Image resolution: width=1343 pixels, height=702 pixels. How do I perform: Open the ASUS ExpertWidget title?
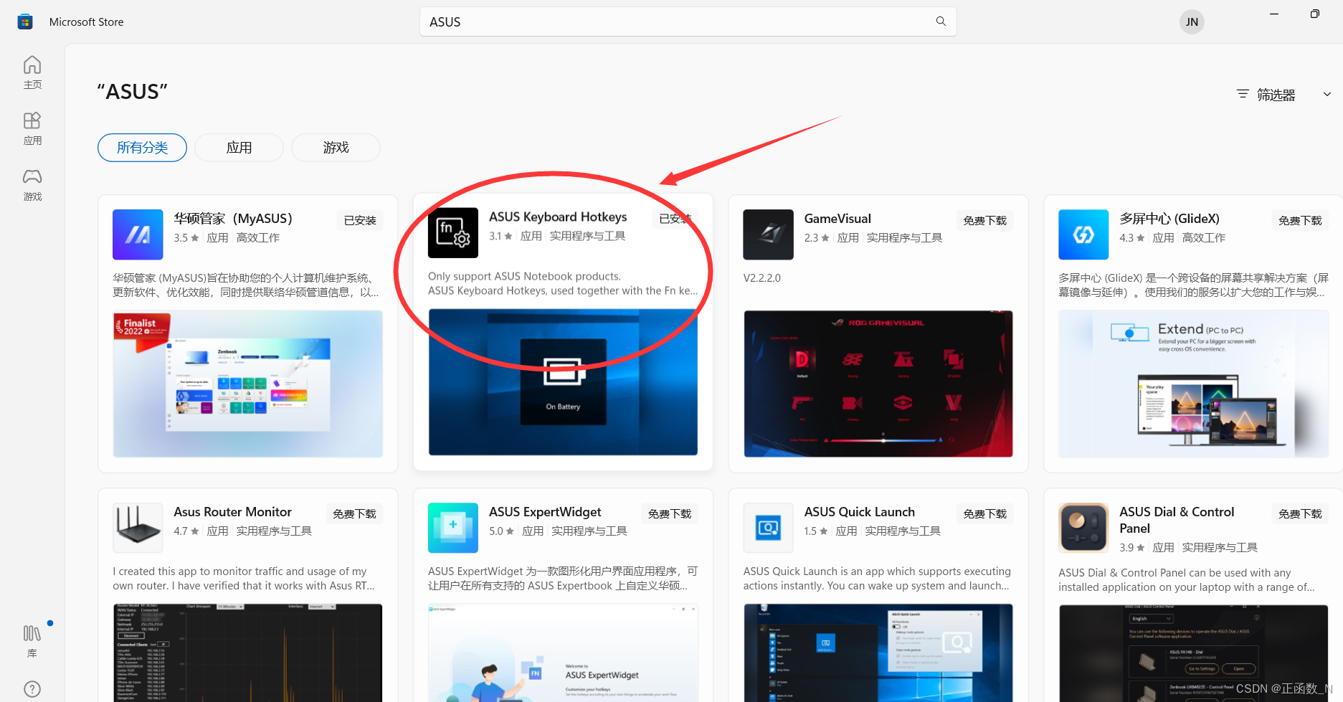[x=545, y=512]
